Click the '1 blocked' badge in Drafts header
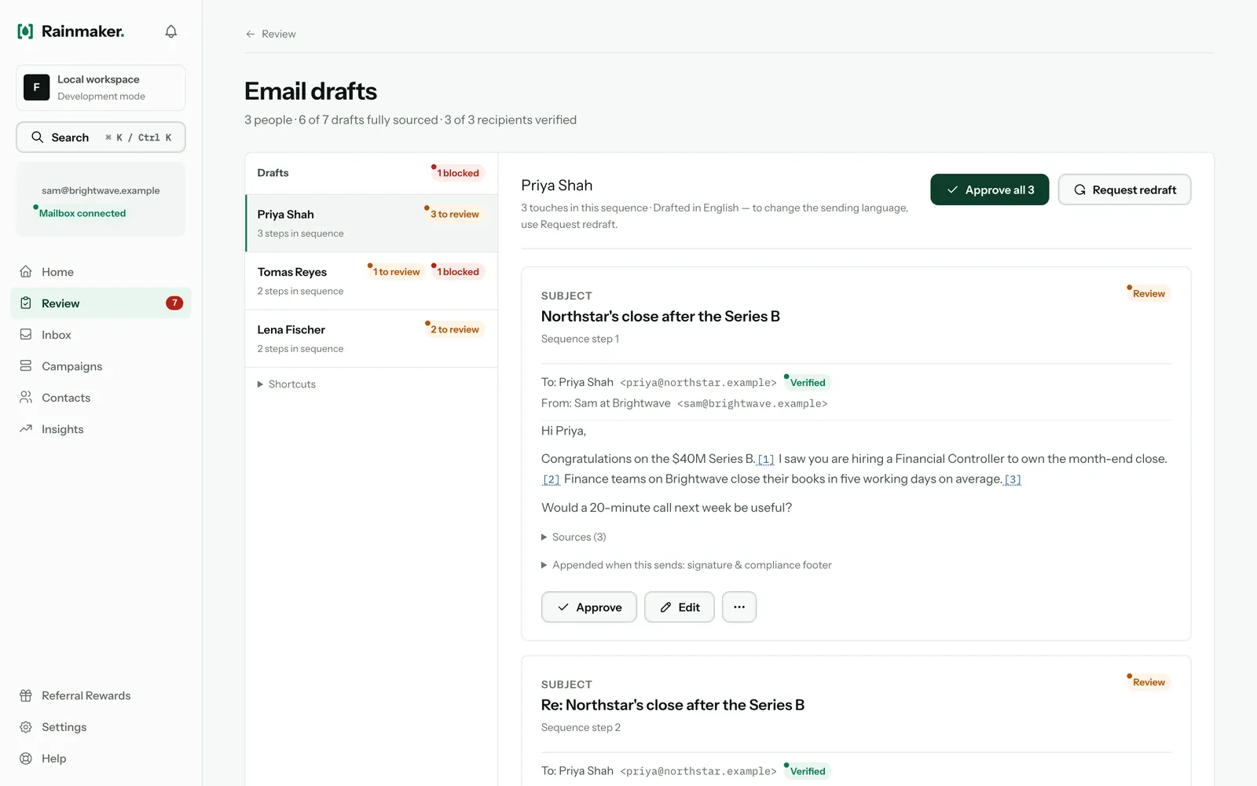Screen dimensions: 1257x786 [x=457, y=173]
